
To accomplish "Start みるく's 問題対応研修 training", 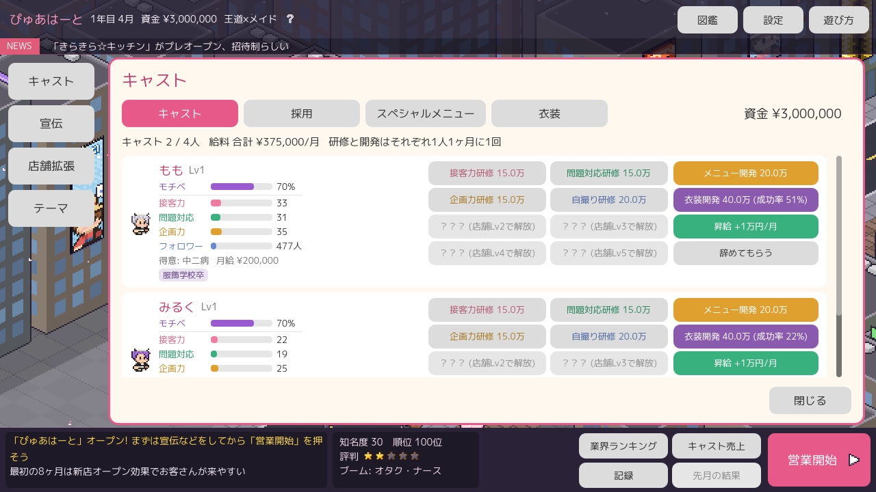I will click(609, 310).
